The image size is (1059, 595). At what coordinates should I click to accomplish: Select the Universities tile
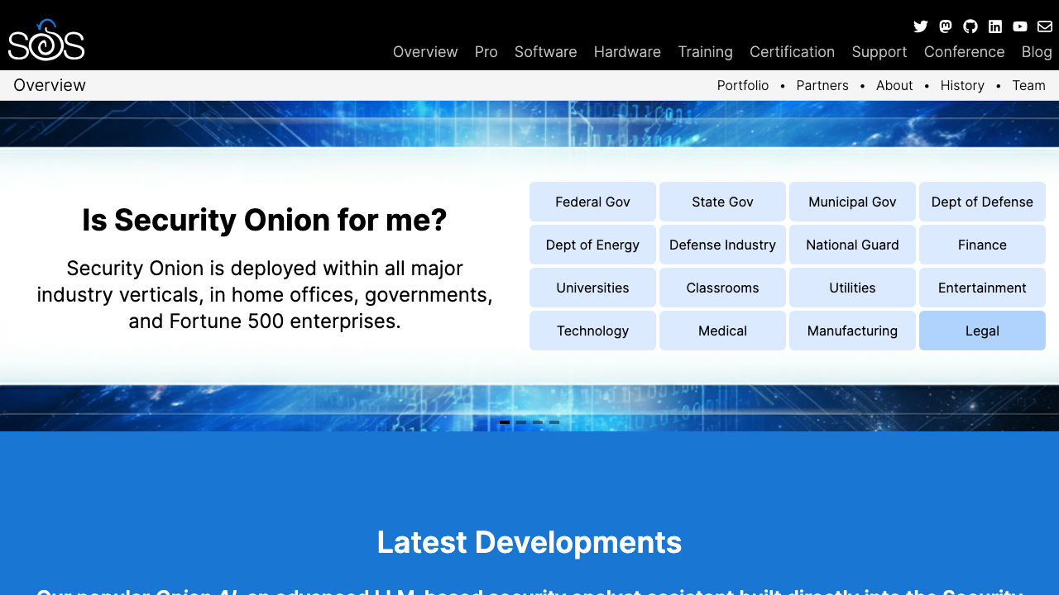tap(592, 288)
